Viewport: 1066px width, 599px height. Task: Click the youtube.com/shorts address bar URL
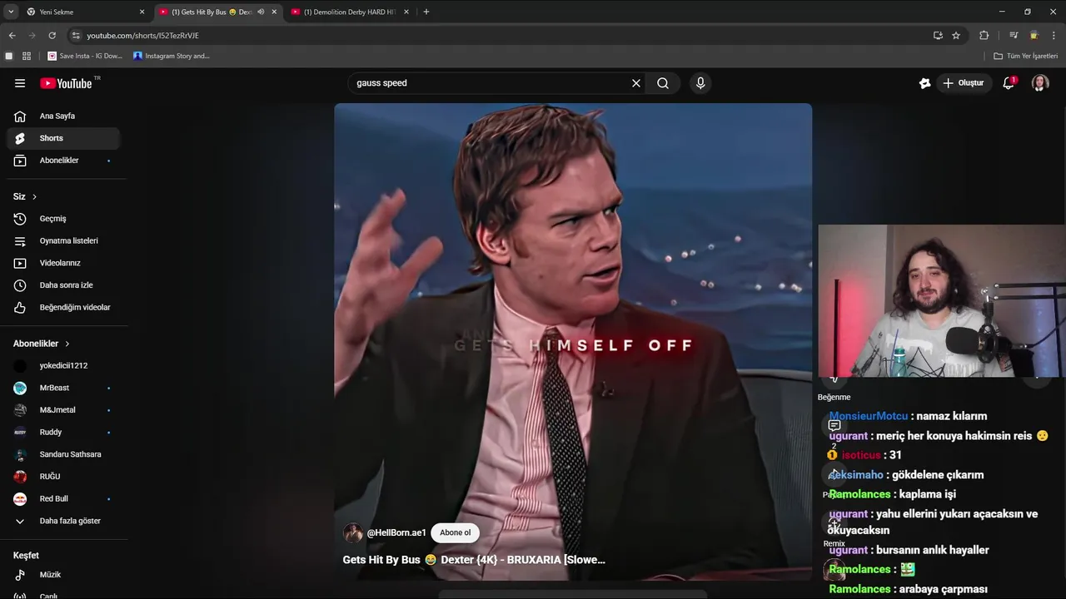(142, 36)
